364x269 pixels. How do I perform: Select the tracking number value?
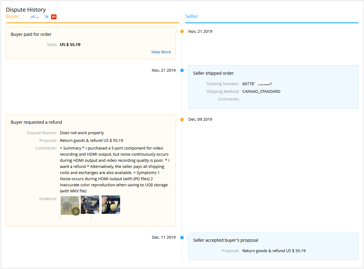pyautogui.click(x=257, y=84)
